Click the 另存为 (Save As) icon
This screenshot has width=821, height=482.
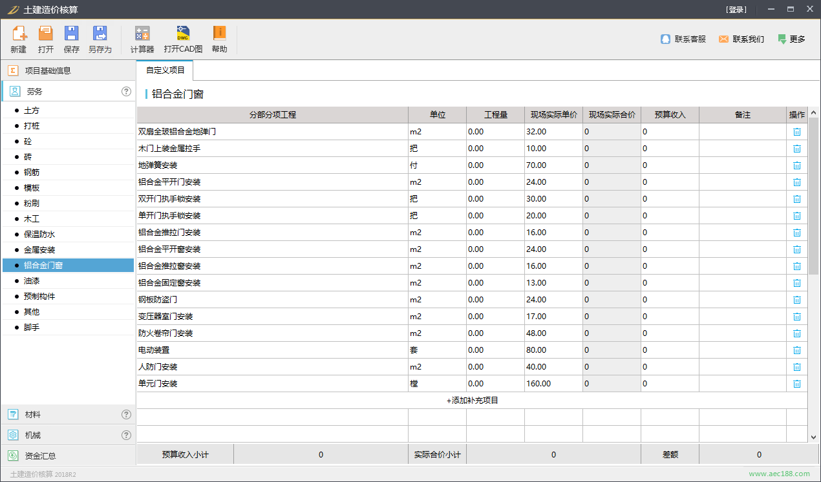(100, 34)
